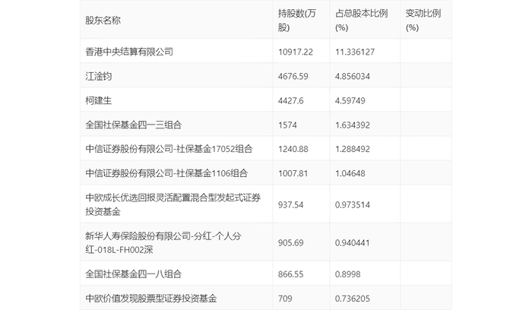Click the value 4676.59

click(293, 76)
